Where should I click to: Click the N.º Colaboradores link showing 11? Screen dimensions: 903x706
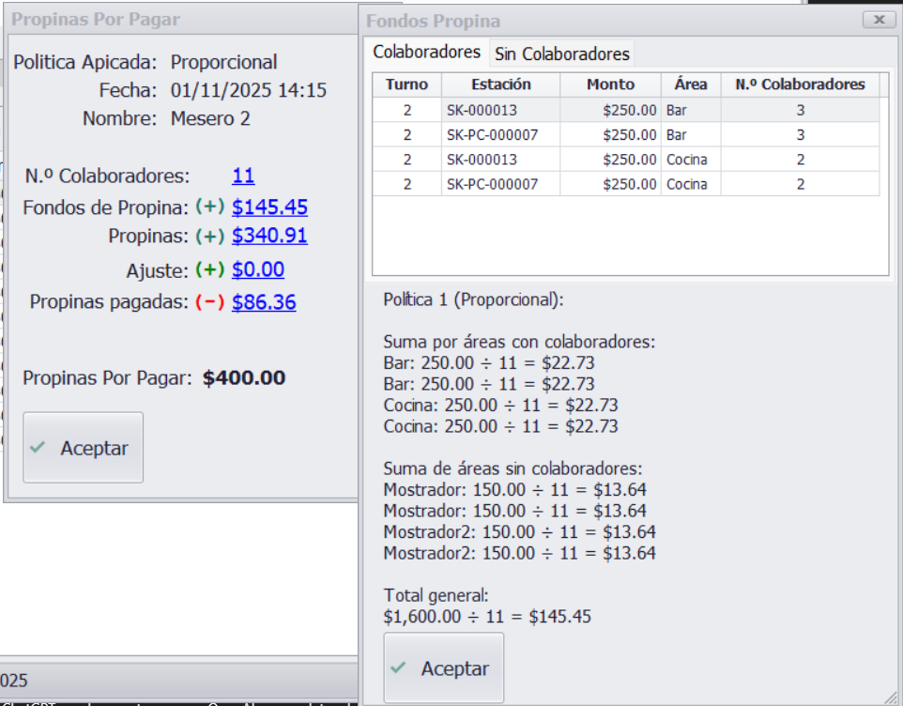pos(243,176)
